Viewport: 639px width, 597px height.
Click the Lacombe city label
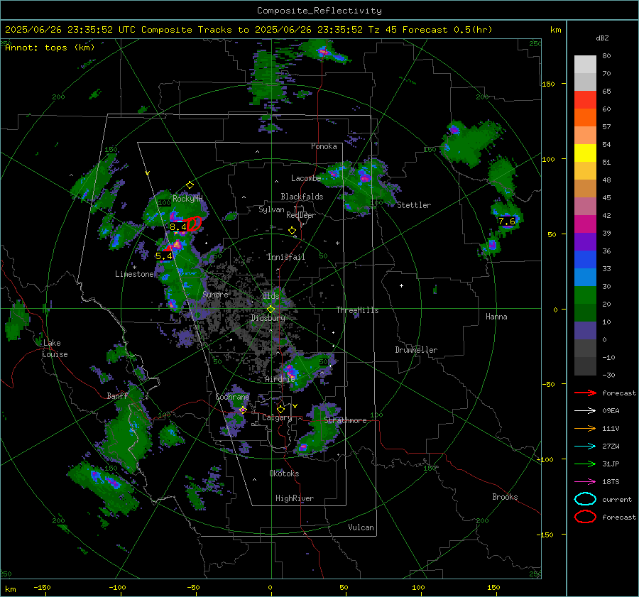[306, 178]
